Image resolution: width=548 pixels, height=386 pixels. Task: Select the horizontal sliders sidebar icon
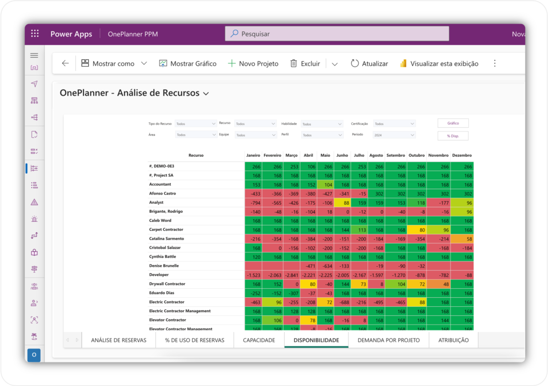(34, 168)
